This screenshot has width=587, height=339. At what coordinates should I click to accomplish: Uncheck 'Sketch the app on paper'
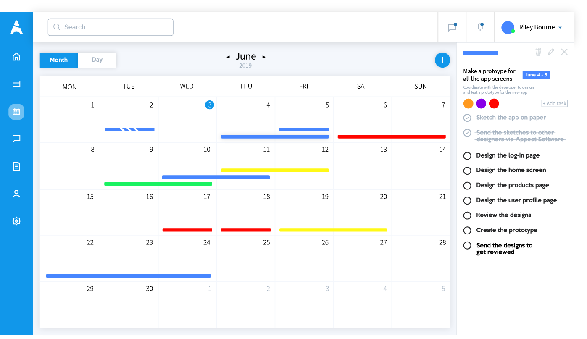467,118
